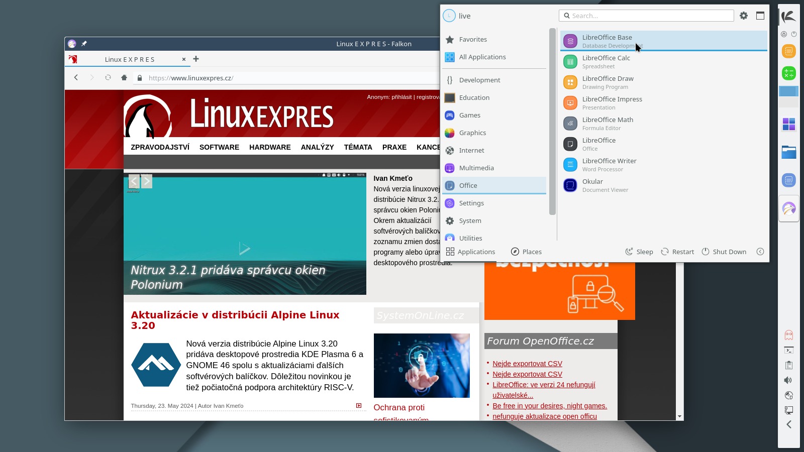Open the Development category
The image size is (804, 452).
pyautogui.click(x=494, y=80)
